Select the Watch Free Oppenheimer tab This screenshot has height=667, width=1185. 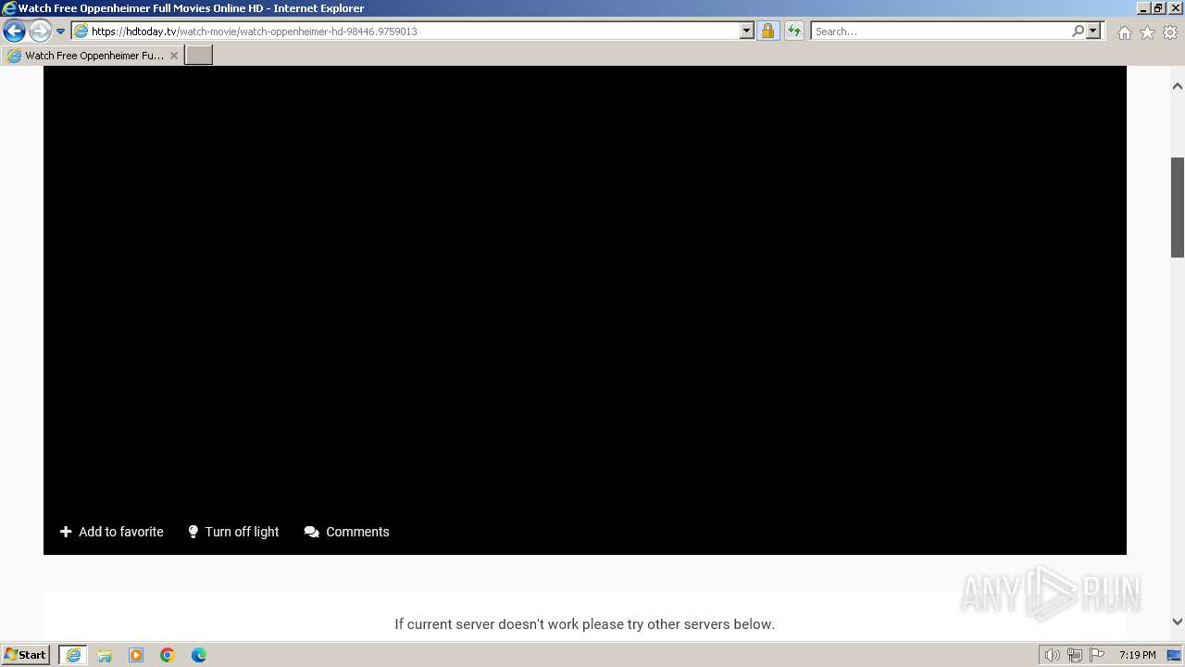coord(91,56)
